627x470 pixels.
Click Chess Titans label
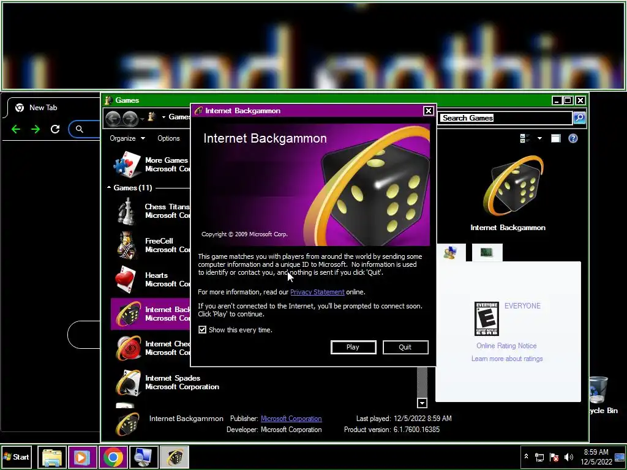pos(167,207)
